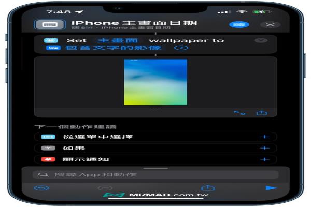Tap the Wi-Fi status icon
Viewport: 311px width, 207px height.
click(x=242, y=12)
